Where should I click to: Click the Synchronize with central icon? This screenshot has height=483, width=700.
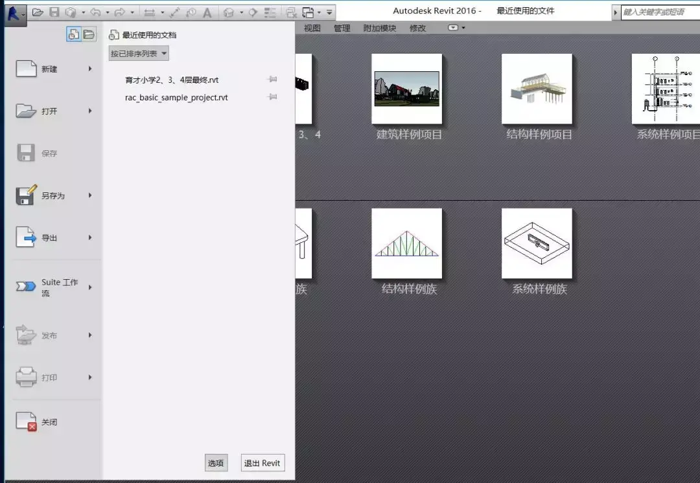70,12
